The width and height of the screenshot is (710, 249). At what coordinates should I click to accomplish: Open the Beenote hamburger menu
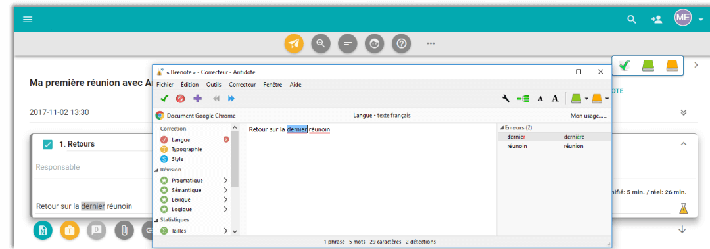point(28,20)
